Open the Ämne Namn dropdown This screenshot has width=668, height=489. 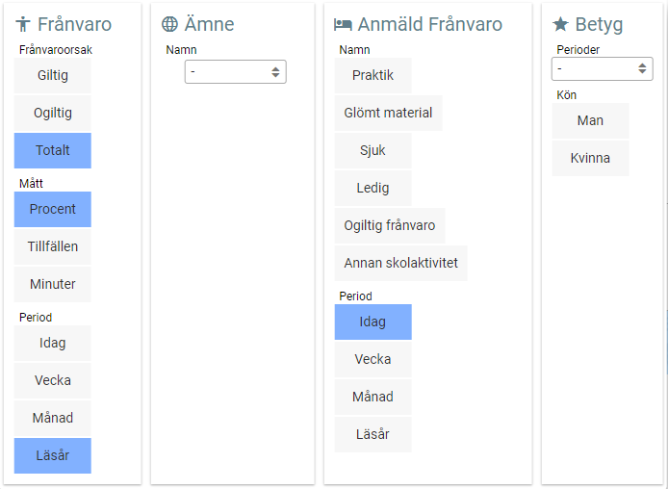point(235,72)
